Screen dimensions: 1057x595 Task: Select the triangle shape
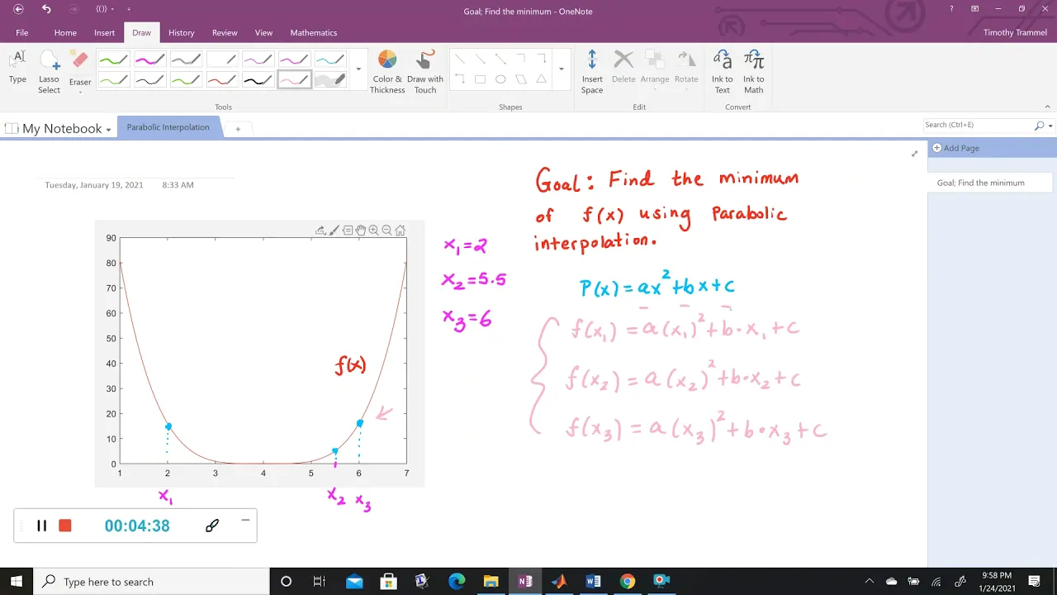coord(541,79)
